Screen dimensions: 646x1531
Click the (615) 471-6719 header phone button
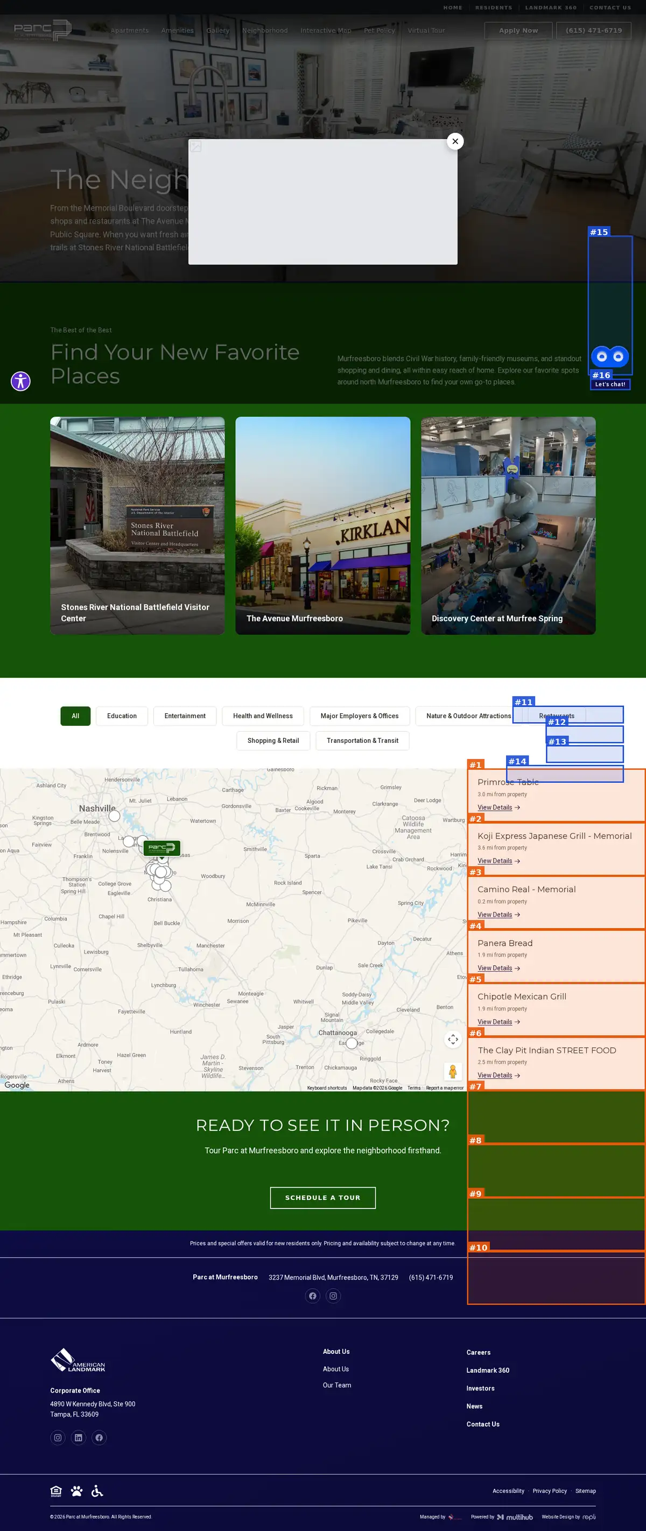594,30
